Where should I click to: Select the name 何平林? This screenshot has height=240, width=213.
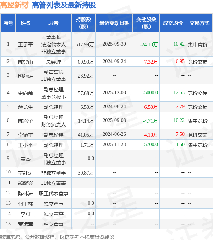[x=26, y=204]
